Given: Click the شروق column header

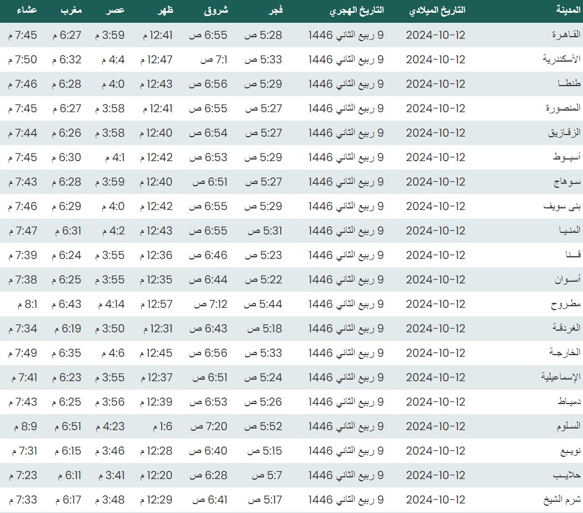Looking at the screenshot, I should tap(216, 11).
